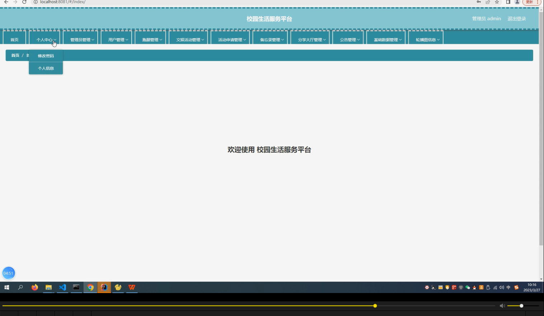The image size is (544, 316).
Task: Open the browser side panel icon
Action: 508,2
